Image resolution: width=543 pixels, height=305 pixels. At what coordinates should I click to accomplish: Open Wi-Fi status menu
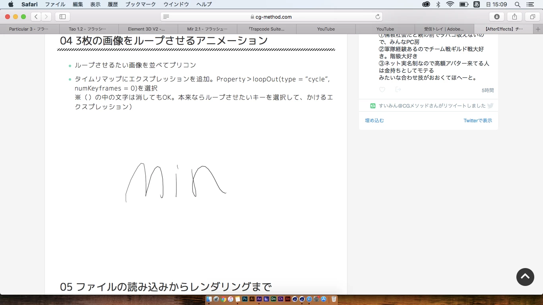click(x=450, y=4)
